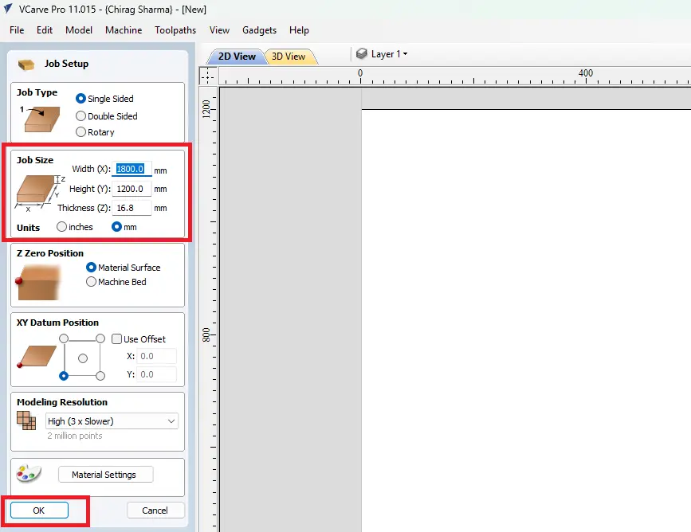Open the View menu
Image resolution: width=691 pixels, height=532 pixels.
219,30
